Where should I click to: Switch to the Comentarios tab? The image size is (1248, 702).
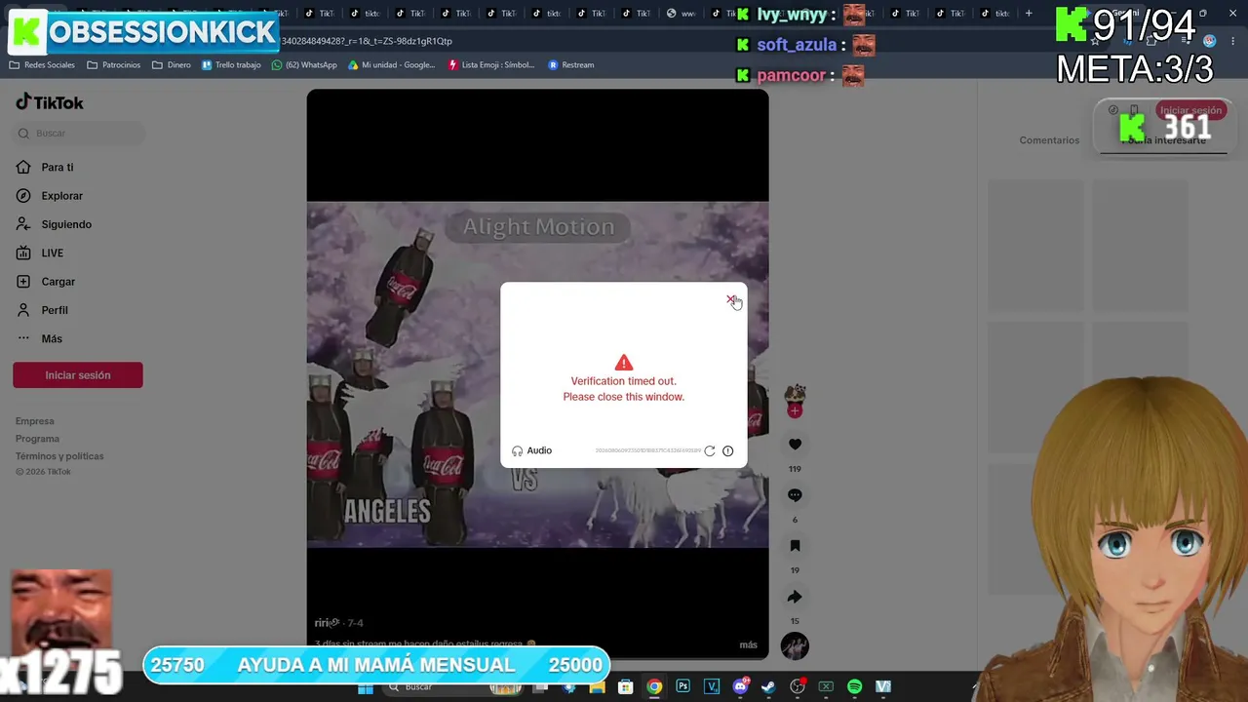[1049, 140]
